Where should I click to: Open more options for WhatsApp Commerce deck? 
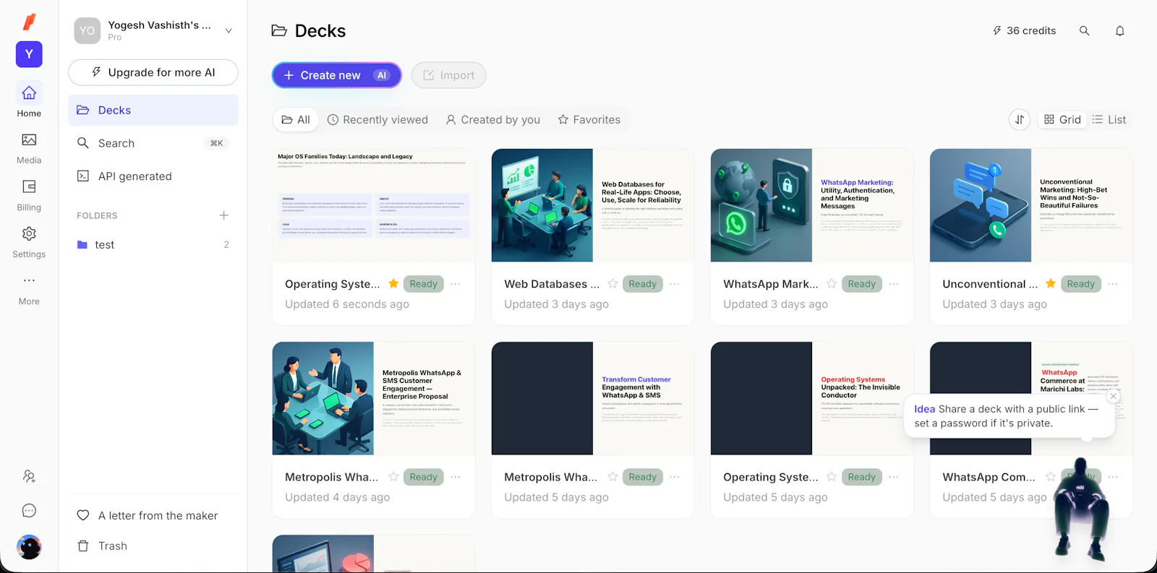tap(1113, 477)
